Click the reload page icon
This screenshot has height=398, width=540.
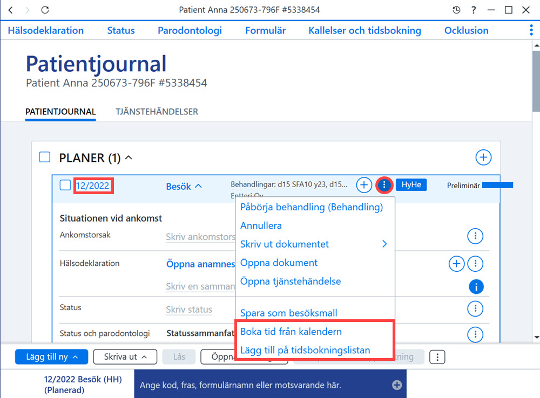click(x=45, y=10)
